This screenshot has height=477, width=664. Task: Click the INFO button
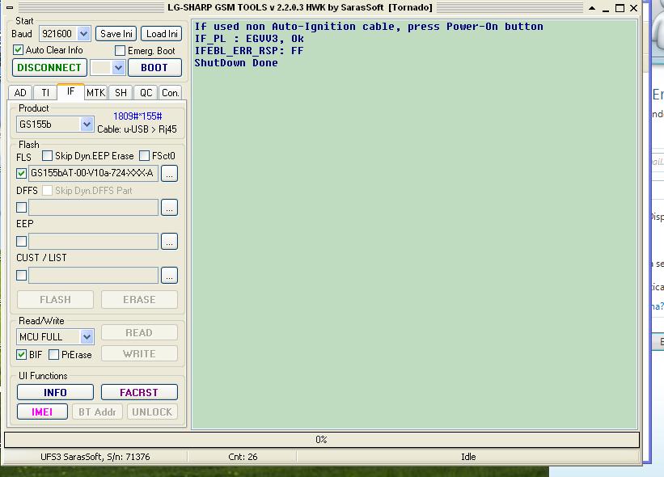[55, 392]
